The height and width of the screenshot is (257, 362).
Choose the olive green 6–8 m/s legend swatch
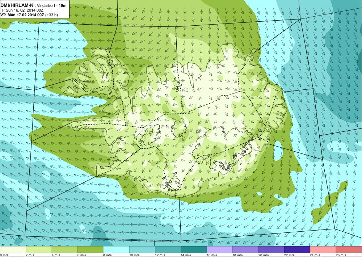[90, 250]
